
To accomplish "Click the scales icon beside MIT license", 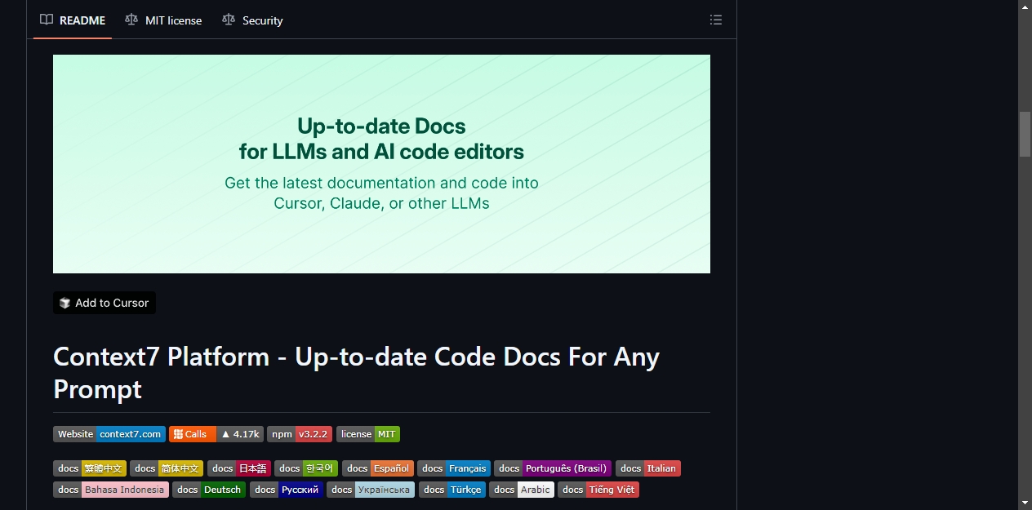I will coord(131,20).
